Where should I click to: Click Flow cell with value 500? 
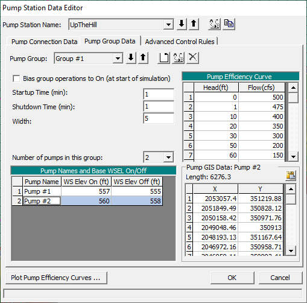point(262,97)
